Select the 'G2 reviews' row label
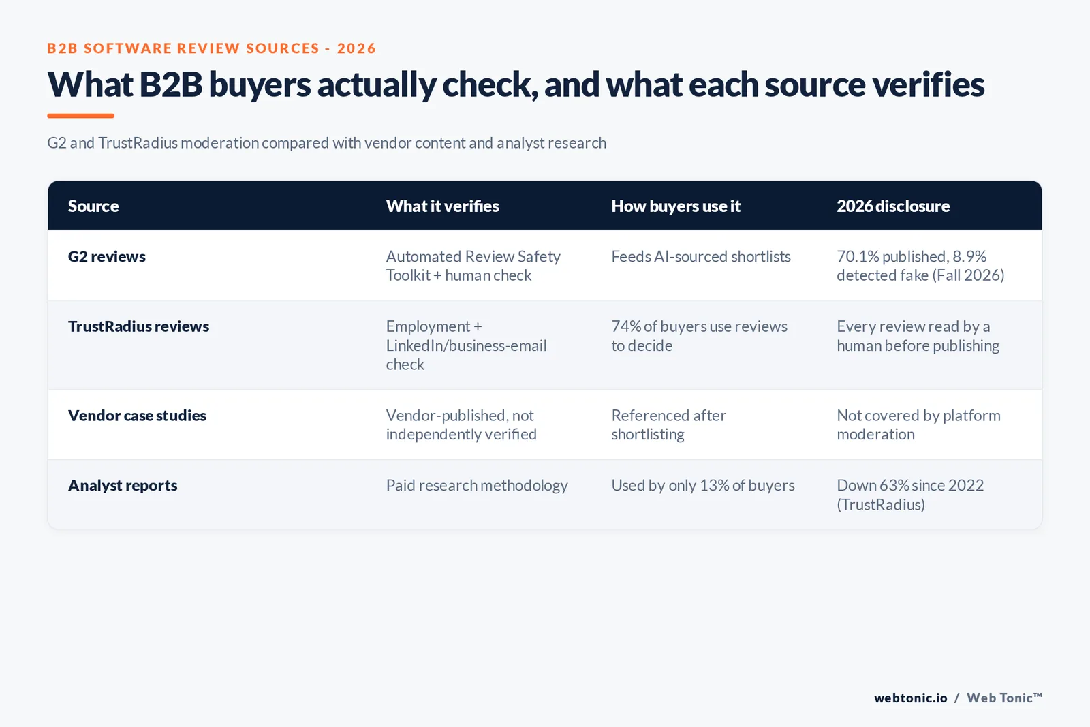Viewport: 1090px width, 727px height. 107,257
